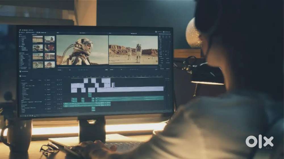Viewport: 284px width, 159px height.
Task: Select the long teal audio clip under the video track
Action: point(129,99)
